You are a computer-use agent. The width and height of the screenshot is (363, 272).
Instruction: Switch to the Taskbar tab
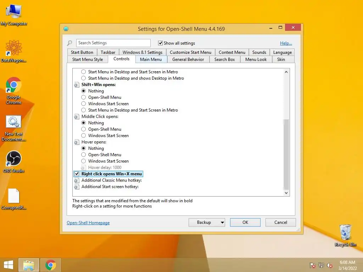click(108, 52)
